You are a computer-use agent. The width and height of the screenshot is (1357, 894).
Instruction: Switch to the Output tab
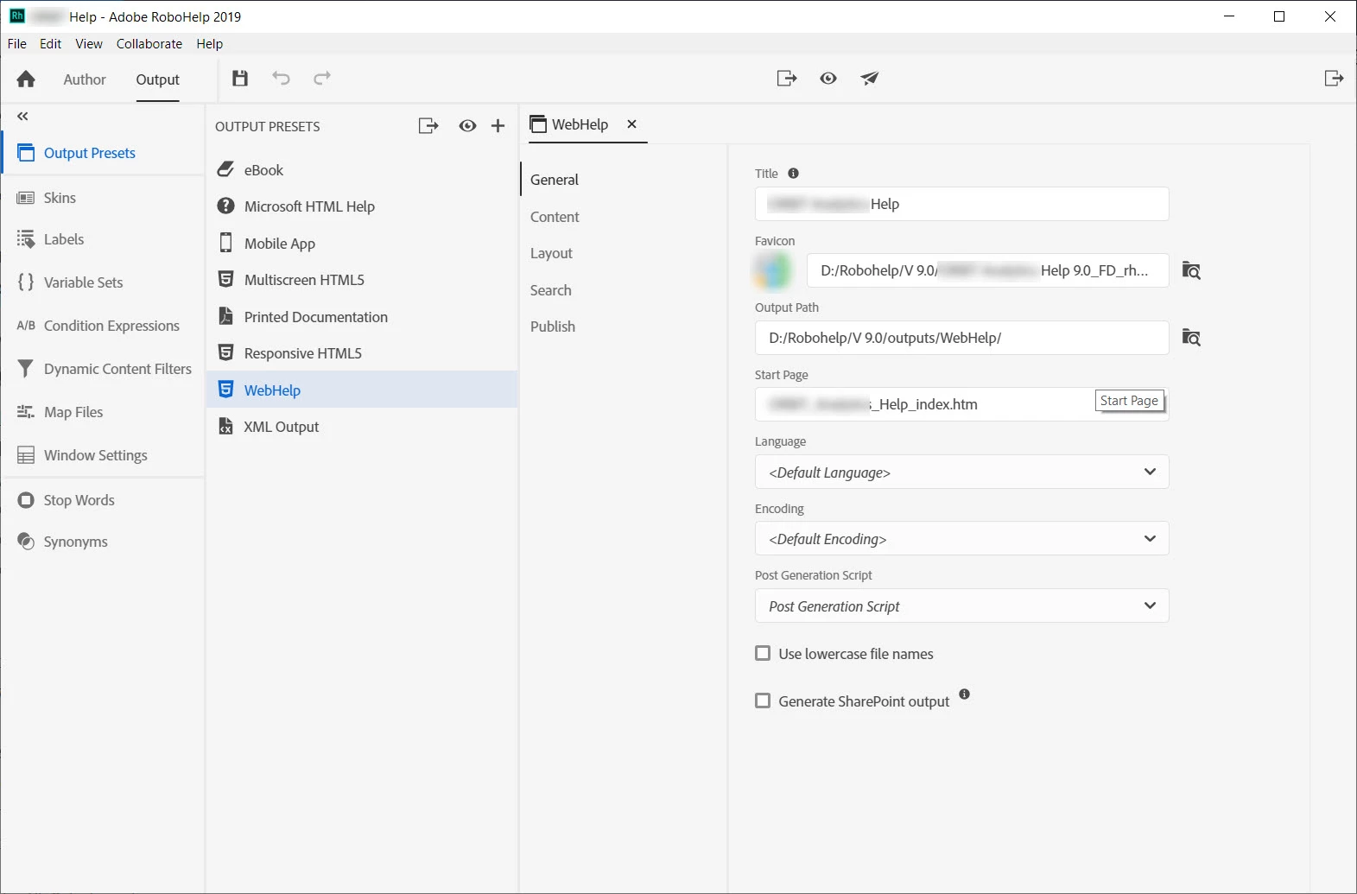click(158, 79)
